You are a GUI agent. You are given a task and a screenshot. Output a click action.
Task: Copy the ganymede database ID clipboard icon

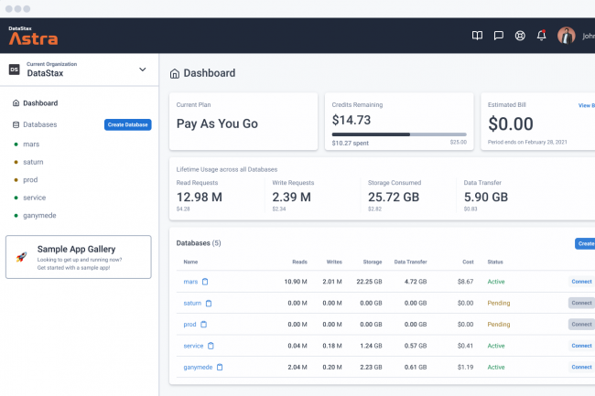point(220,368)
